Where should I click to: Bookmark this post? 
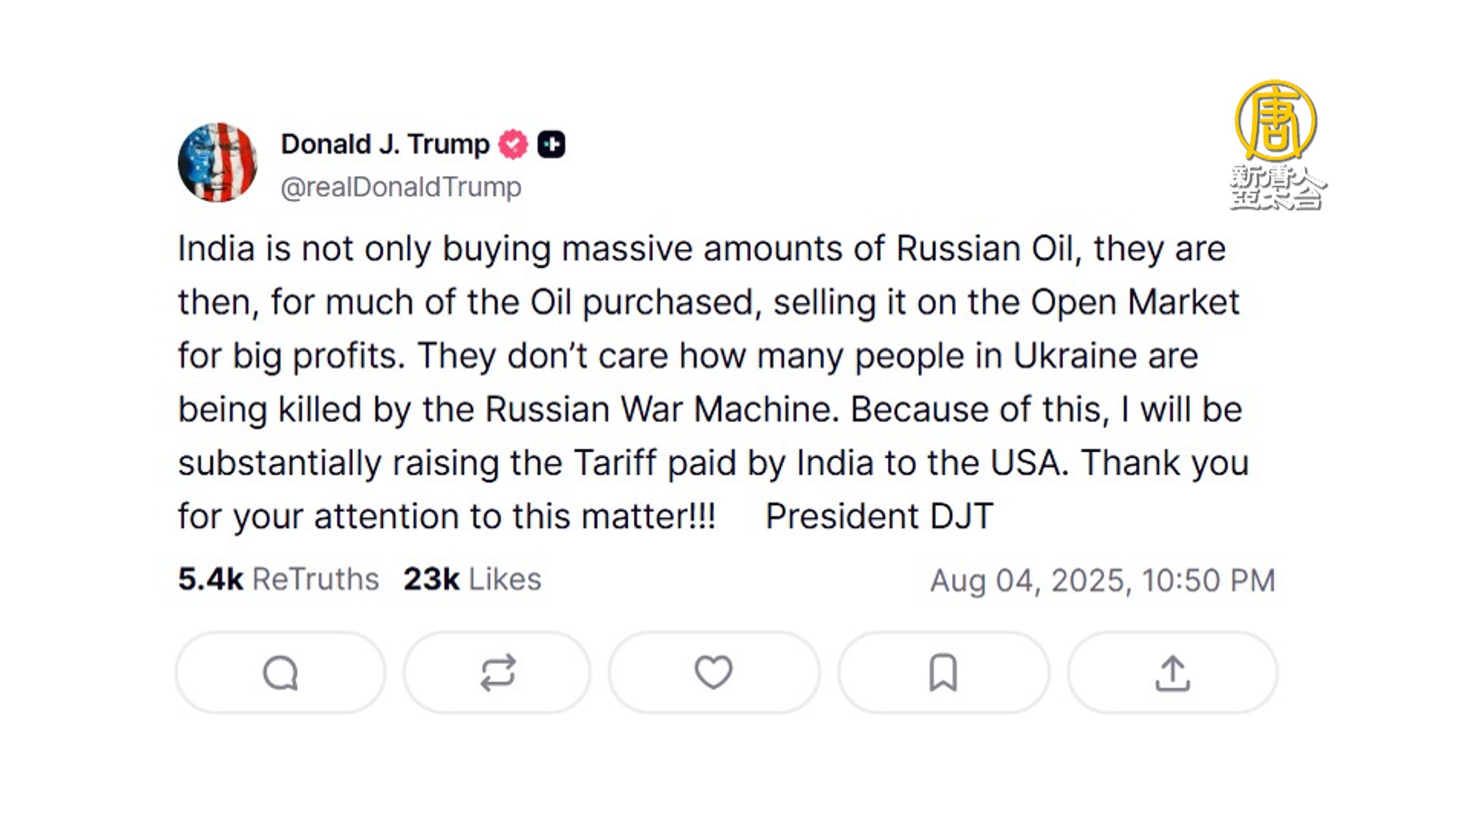coord(943,673)
